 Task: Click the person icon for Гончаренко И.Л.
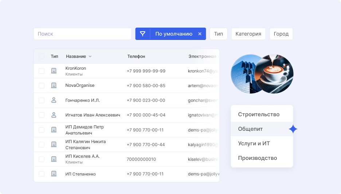point(54,100)
